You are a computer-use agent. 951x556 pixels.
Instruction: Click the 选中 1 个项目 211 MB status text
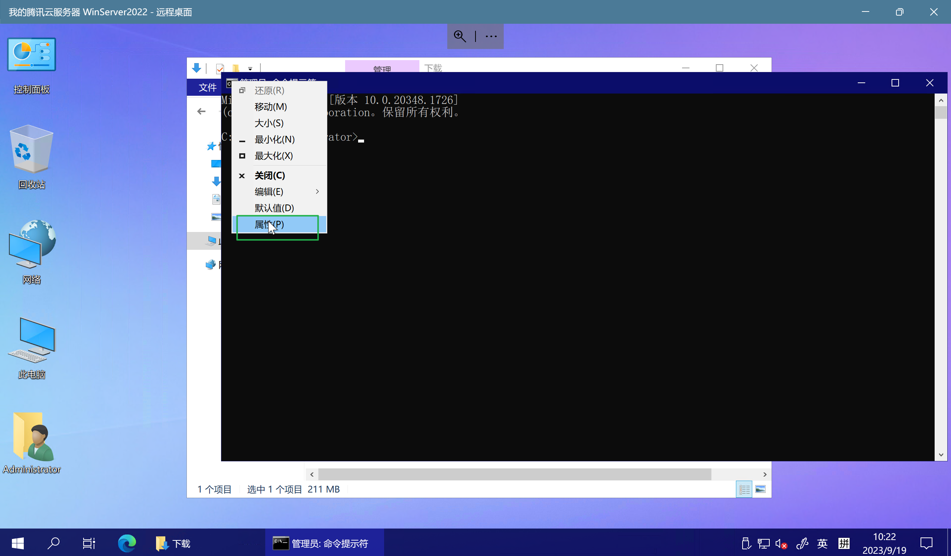(293, 489)
